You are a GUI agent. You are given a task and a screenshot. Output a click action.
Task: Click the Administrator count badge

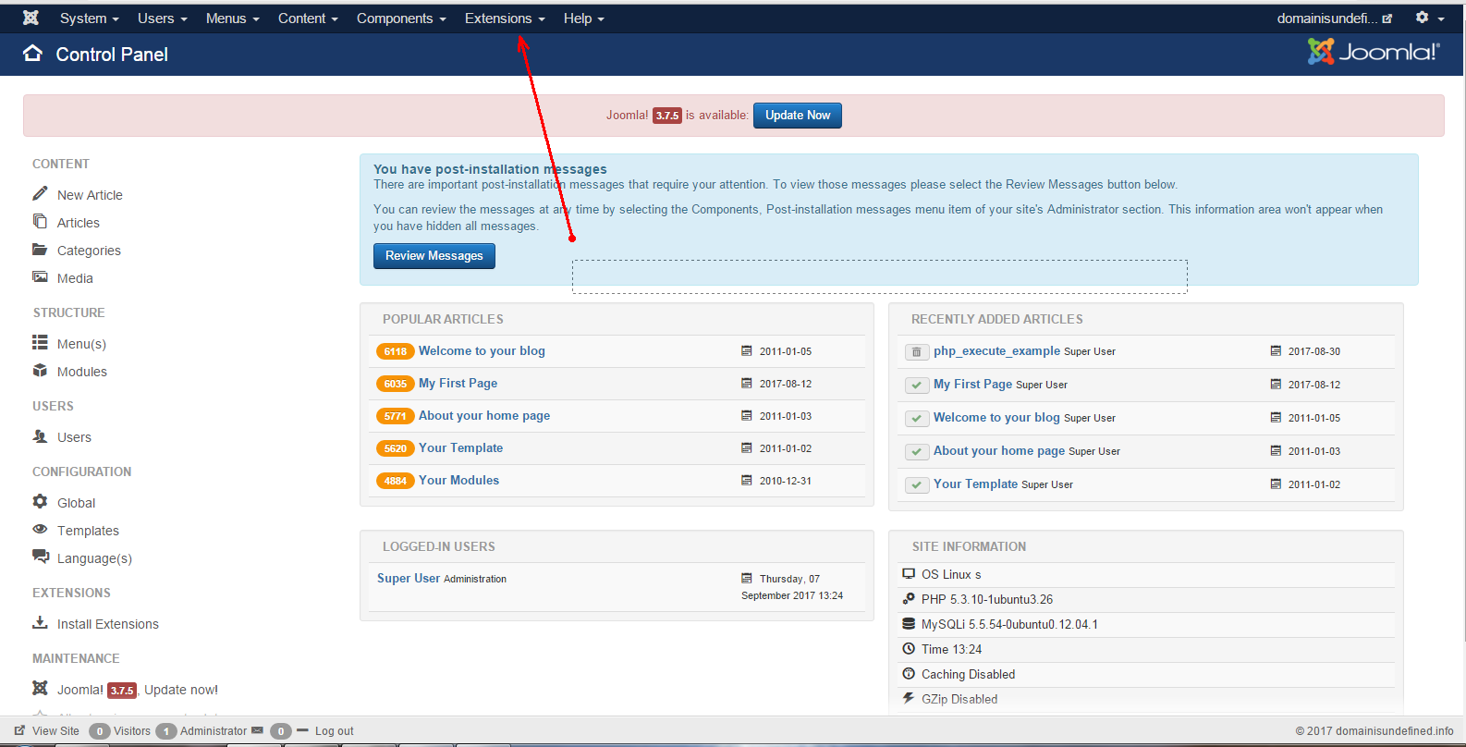click(x=165, y=731)
